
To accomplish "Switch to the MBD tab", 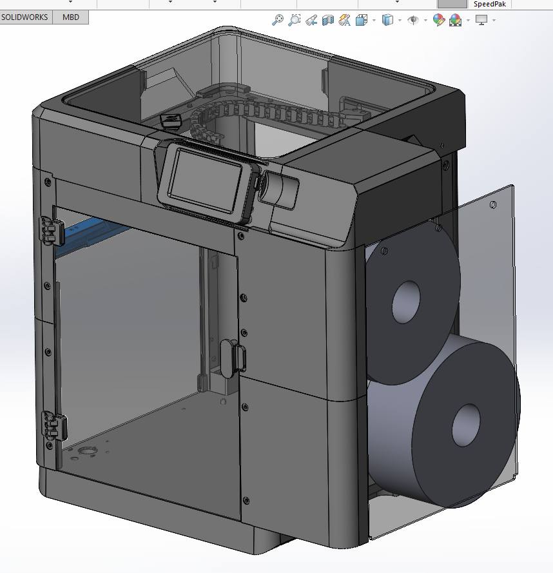I will tap(70, 17).
